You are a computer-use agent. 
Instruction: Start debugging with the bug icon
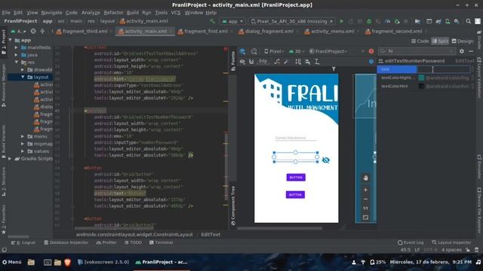tap(369, 21)
